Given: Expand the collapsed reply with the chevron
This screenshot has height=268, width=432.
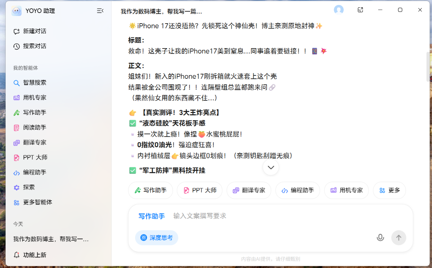Looking at the screenshot, I should coord(270,167).
